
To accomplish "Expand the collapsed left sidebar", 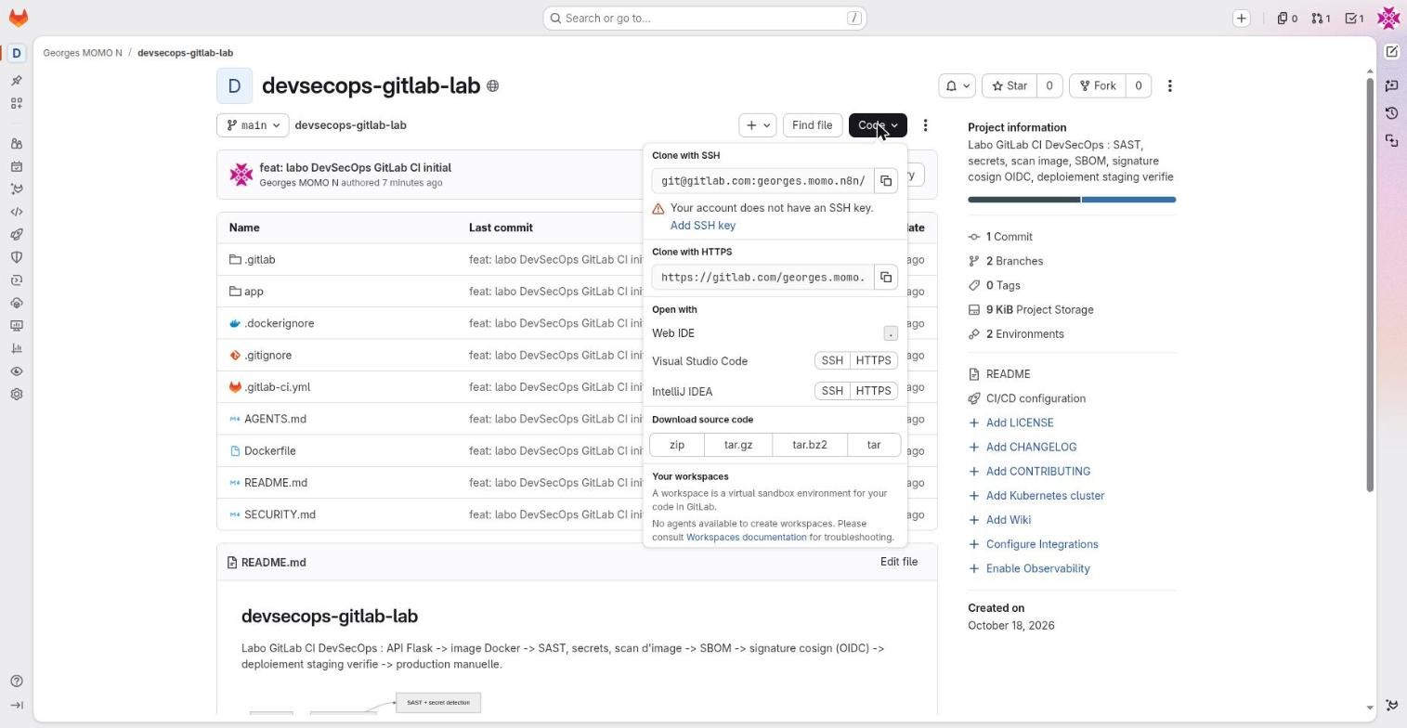I will [16, 705].
